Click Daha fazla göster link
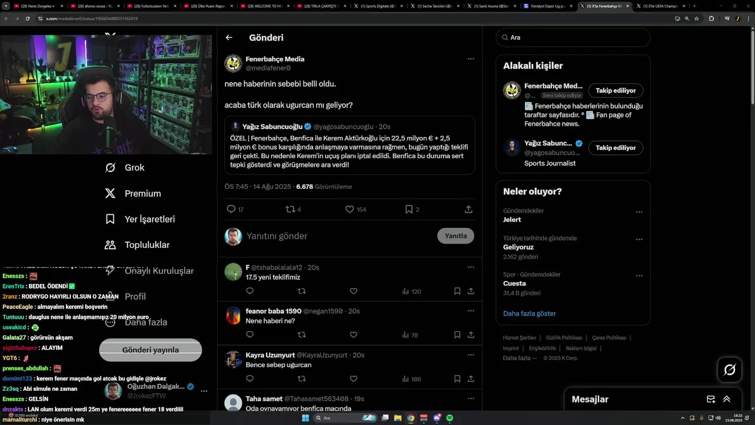Viewport: 755px width, 425px height. [x=530, y=313]
